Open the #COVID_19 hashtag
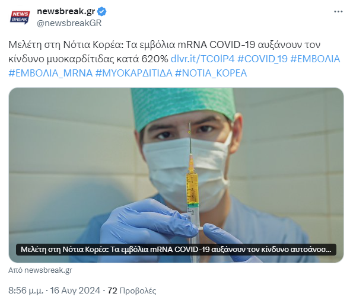 click(262, 59)
